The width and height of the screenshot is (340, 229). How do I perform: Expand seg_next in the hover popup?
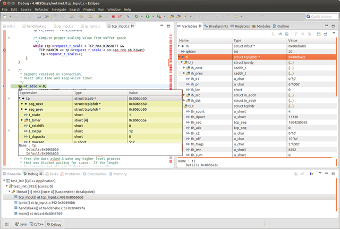pos(22,104)
